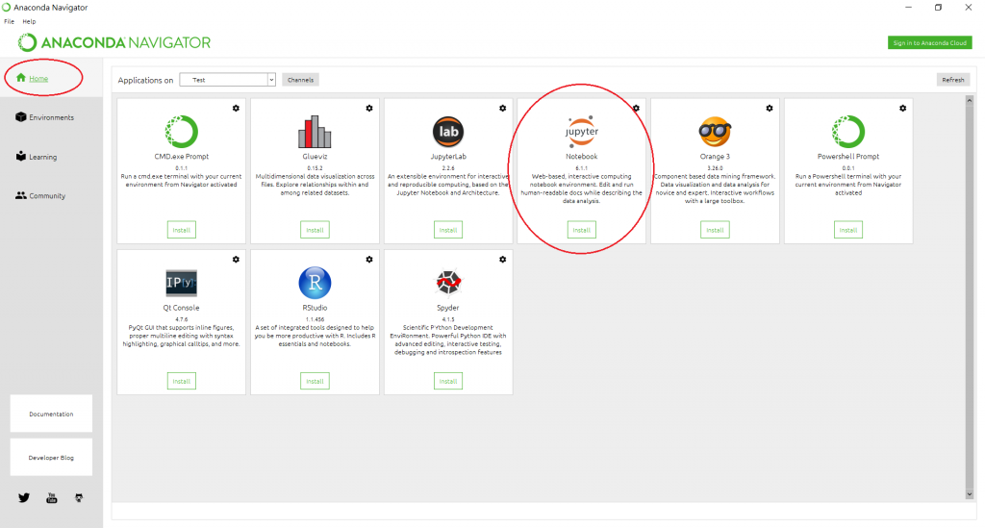Screen dimensions: 985x528
Task: Open the Jupyter Notebook tile settings gear
Action: tap(636, 108)
